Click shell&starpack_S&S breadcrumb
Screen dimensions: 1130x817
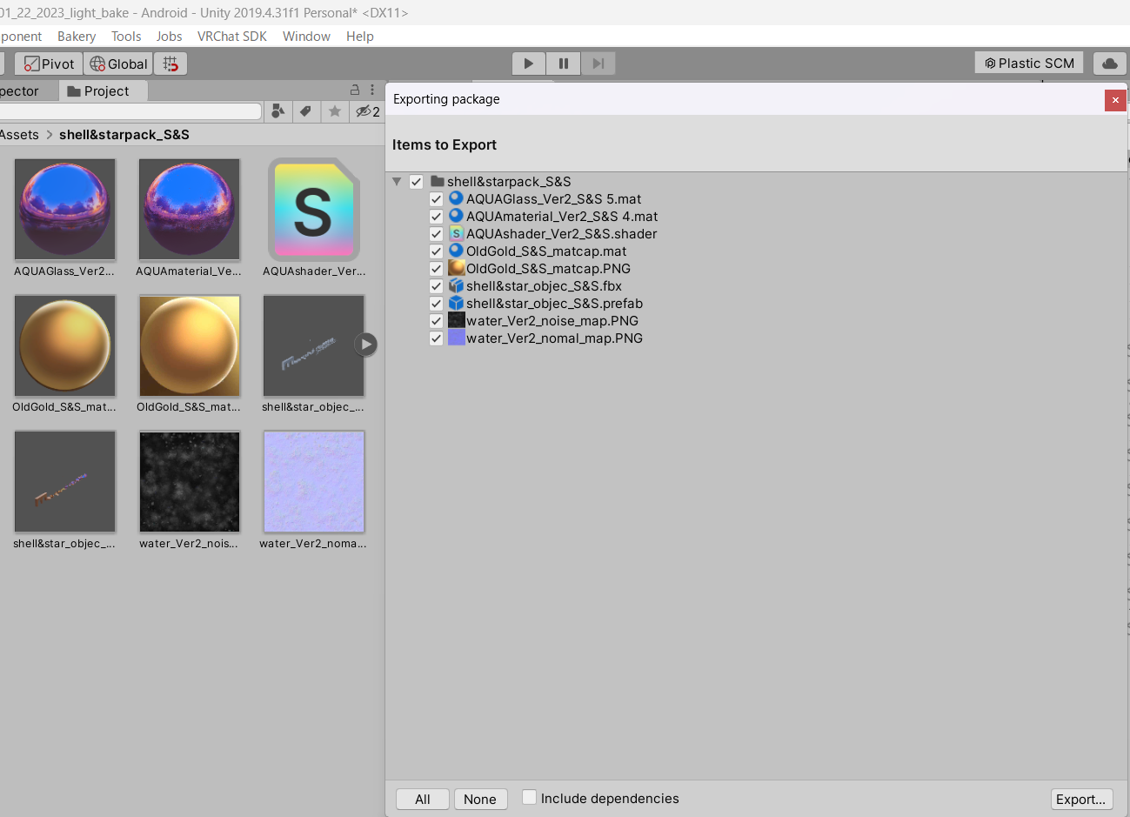click(x=124, y=135)
